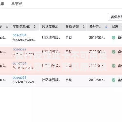Sort by the backup name column arrows
This screenshot has height=122, width=122.
[7, 27]
